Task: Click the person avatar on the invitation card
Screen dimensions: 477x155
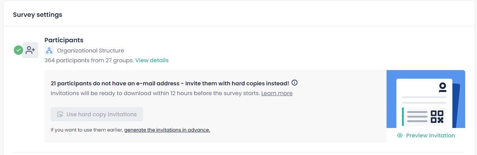Action: click(x=442, y=87)
